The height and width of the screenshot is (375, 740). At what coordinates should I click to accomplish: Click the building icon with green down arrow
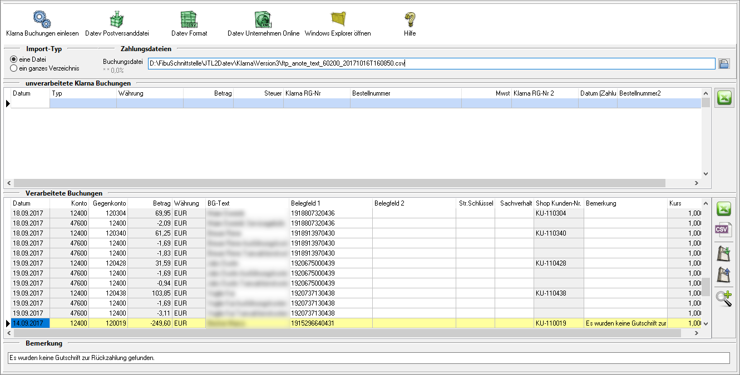pyautogui.click(x=724, y=253)
